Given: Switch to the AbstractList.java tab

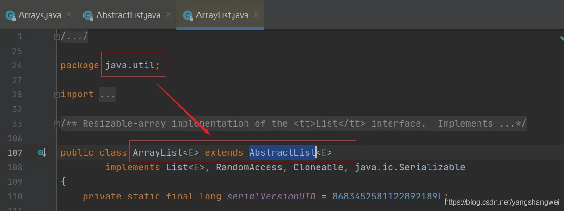Looking at the screenshot, I should tap(128, 15).
